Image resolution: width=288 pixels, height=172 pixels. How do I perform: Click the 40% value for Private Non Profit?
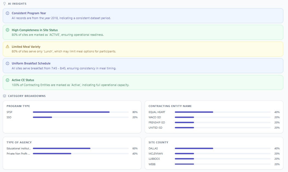click(x=135, y=153)
